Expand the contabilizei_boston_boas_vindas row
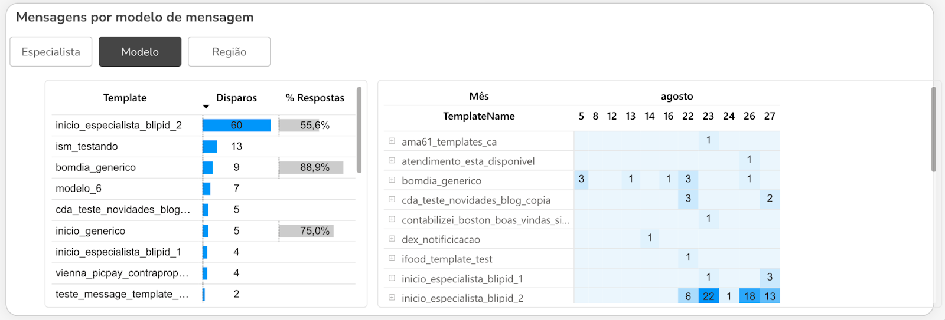945x320 pixels. click(x=392, y=219)
